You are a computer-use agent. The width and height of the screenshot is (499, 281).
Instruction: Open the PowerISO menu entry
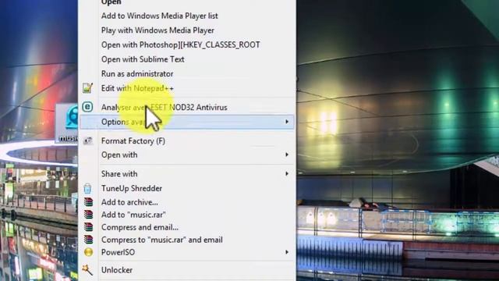118,252
